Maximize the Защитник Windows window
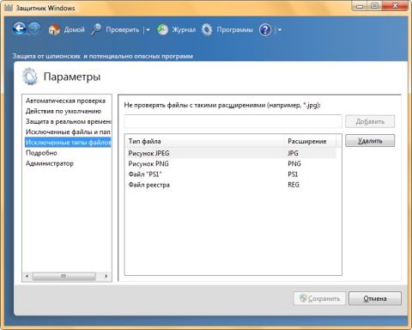The width and height of the screenshot is (412, 330). point(375,6)
